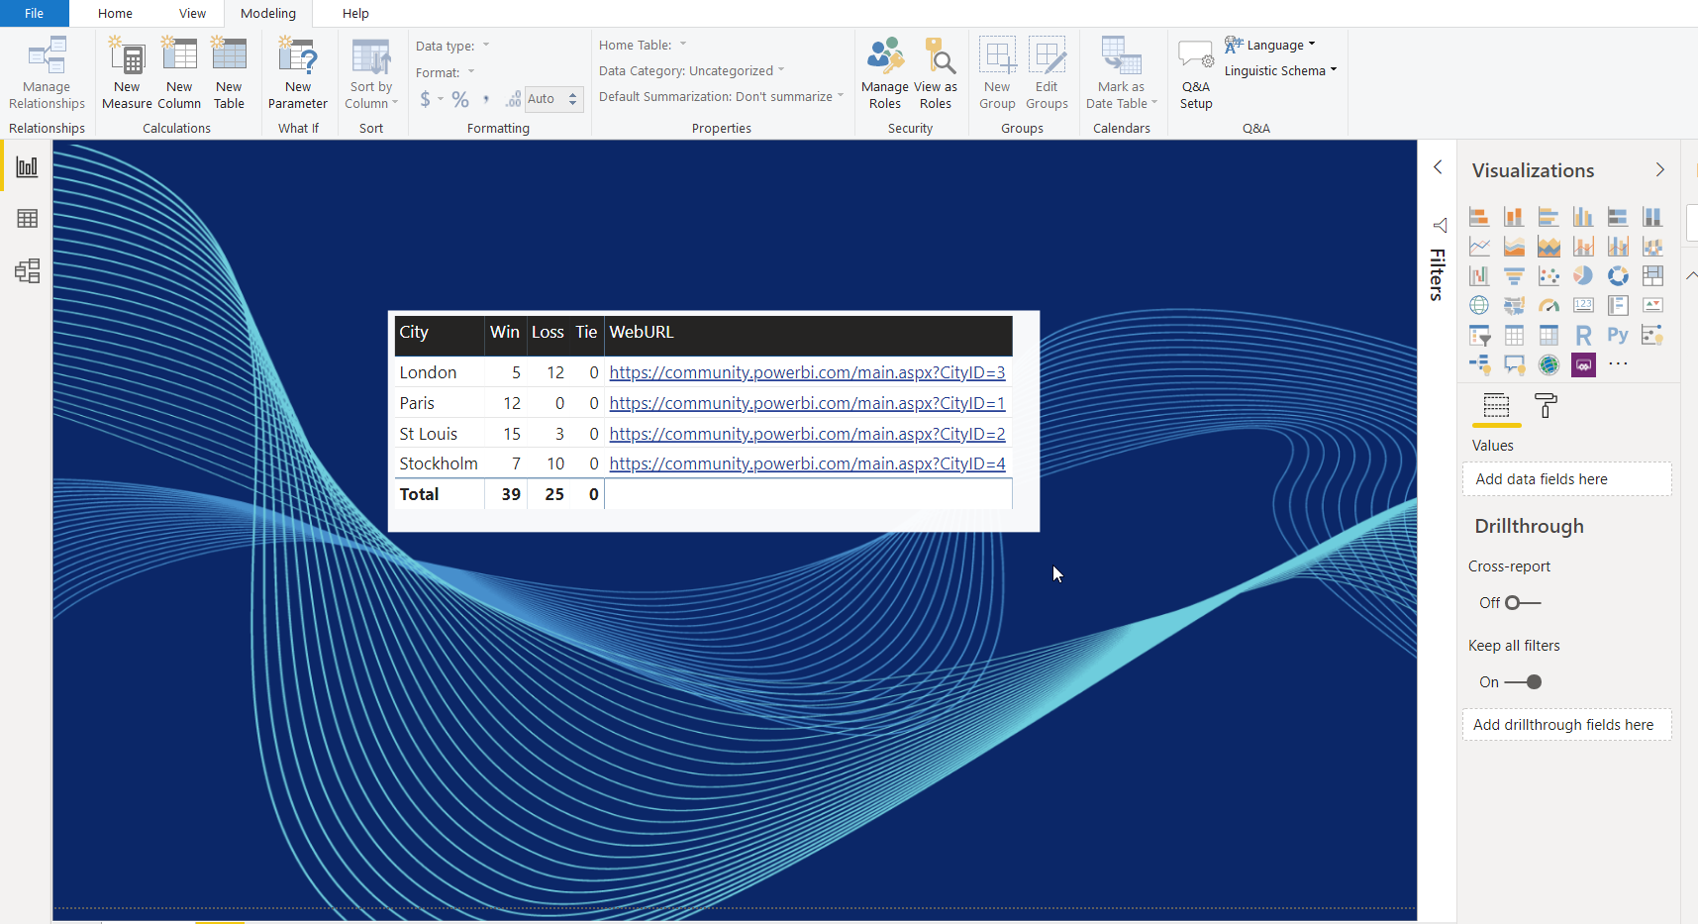The image size is (1698, 924).
Task: Select the treemap visualization
Action: click(x=1652, y=276)
